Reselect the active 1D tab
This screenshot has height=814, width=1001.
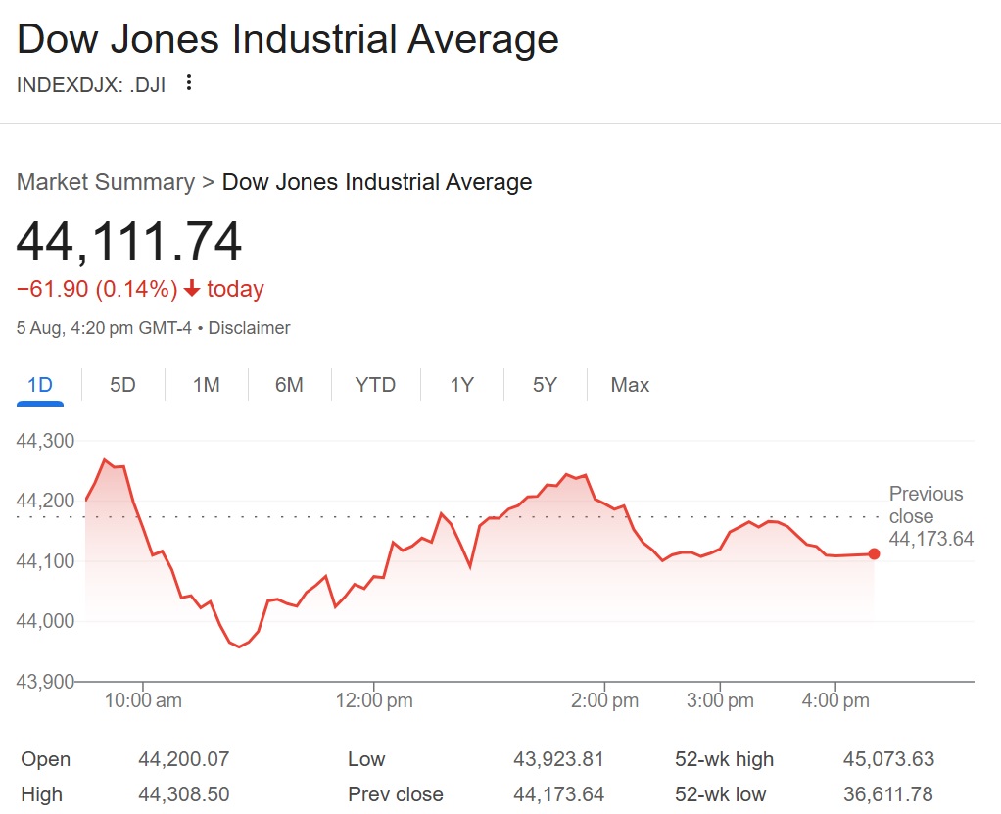pyautogui.click(x=39, y=385)
